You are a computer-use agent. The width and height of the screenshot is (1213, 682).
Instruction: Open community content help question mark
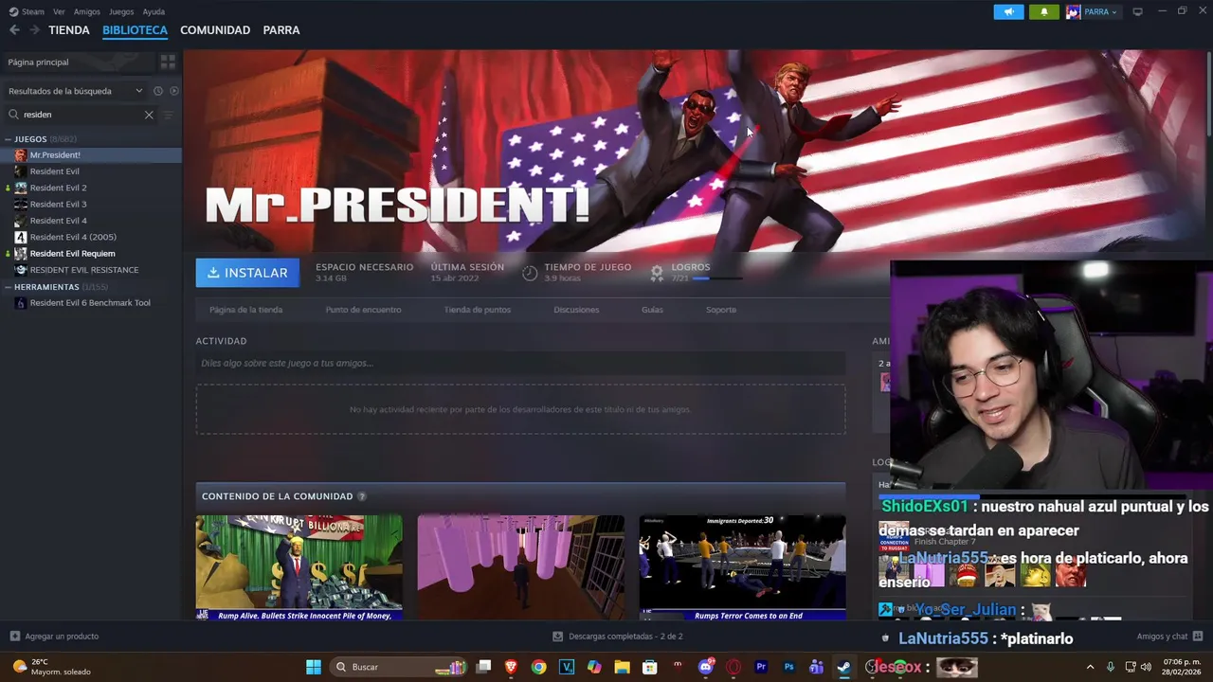[362, 496]
